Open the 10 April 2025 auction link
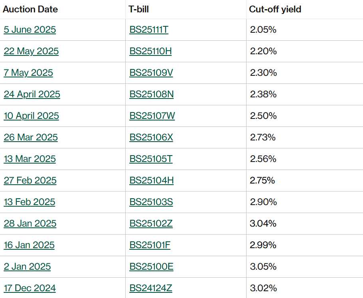This screenshot has height=298, width=363. click(31, 116)
